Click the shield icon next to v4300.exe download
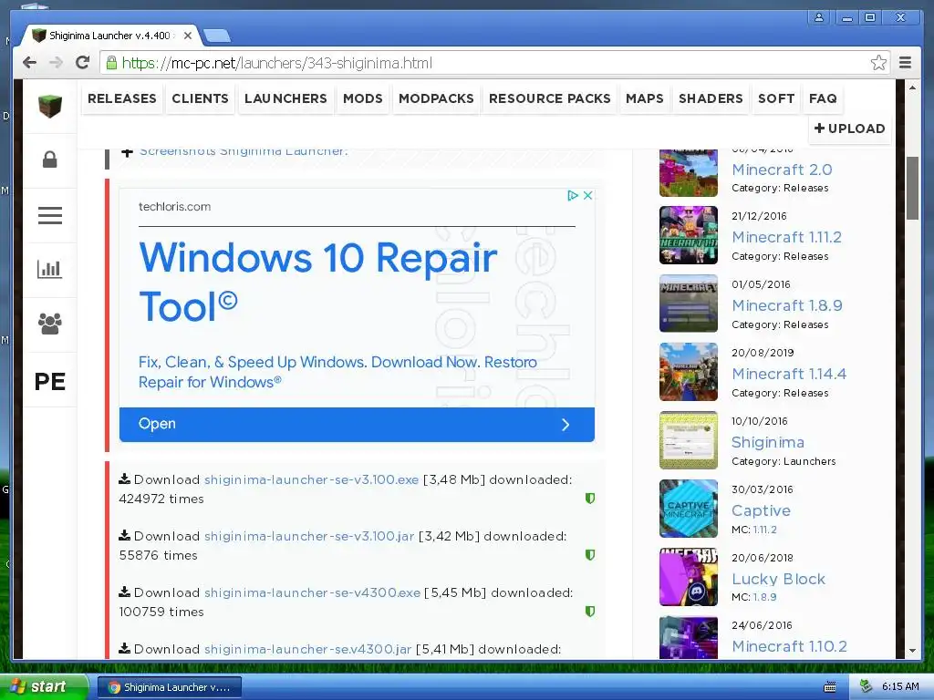The width and height of the screenshot is (934, 700). (x=590, y=612)
